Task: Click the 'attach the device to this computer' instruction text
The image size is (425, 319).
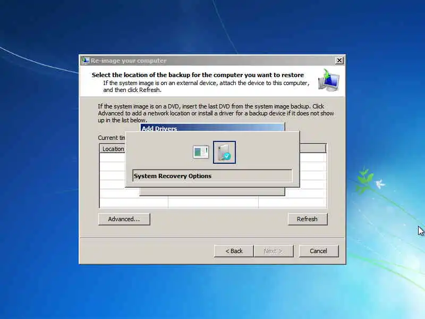Action: pyautogui.click(x=206, y=86)
